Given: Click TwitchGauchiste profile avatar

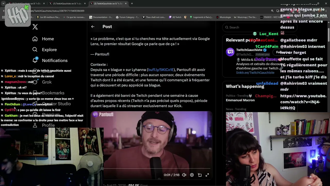Looking at the screenshot, I should coord(230,52).
